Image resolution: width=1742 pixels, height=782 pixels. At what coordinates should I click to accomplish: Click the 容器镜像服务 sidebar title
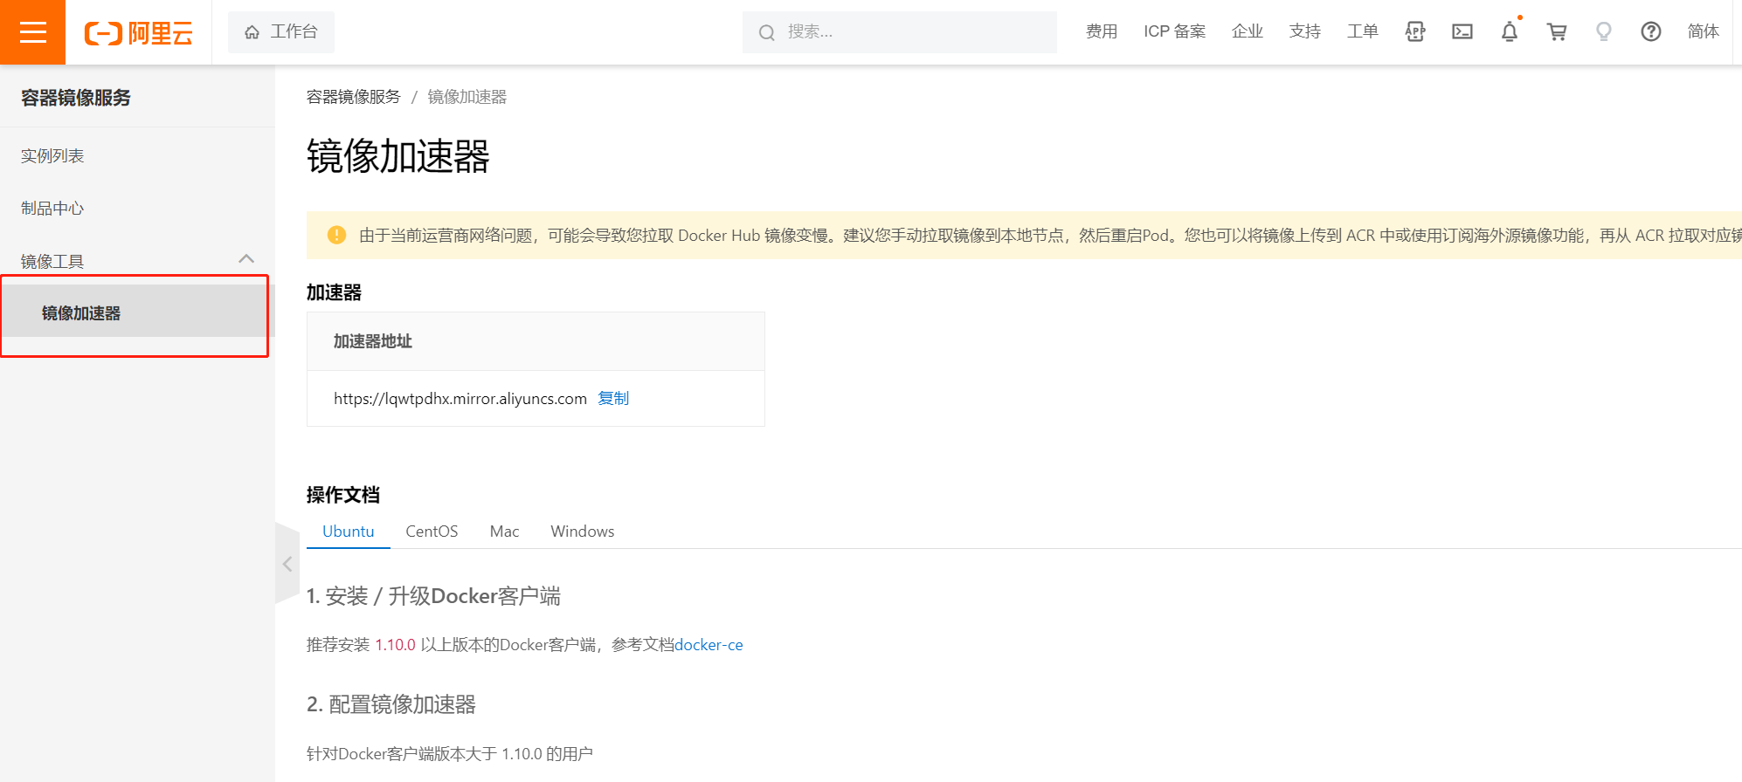click(76, 98)
